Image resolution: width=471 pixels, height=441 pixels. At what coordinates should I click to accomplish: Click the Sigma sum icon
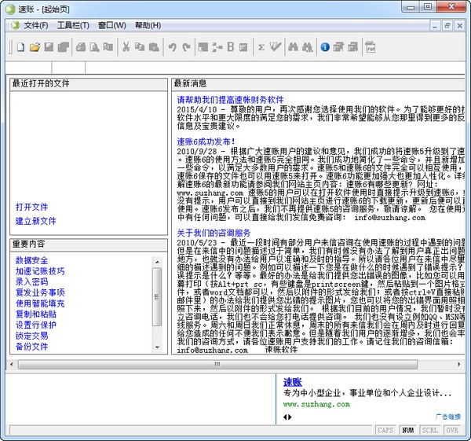pos(261,47)
